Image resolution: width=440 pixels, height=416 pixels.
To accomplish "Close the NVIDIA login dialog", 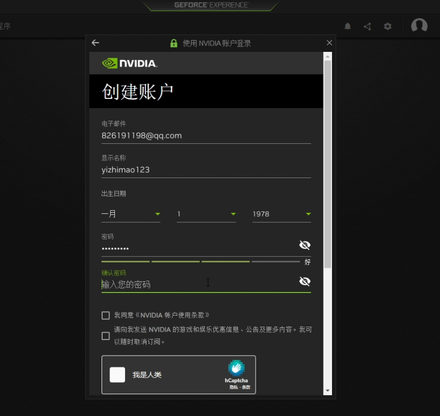I will tap(329, 43).
